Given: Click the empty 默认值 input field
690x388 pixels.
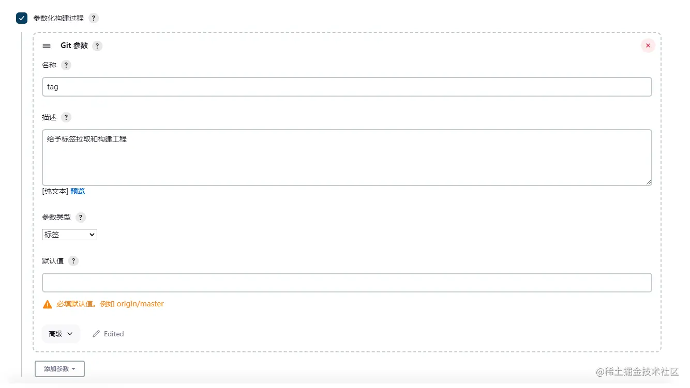Looking at the screenshot, I should (x=347, y=283).
